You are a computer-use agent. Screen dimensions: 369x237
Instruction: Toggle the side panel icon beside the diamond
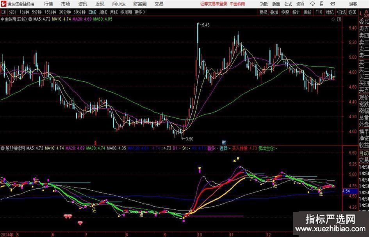(339, 19)
